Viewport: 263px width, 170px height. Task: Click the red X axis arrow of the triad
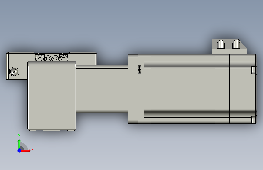click(25, 151)
